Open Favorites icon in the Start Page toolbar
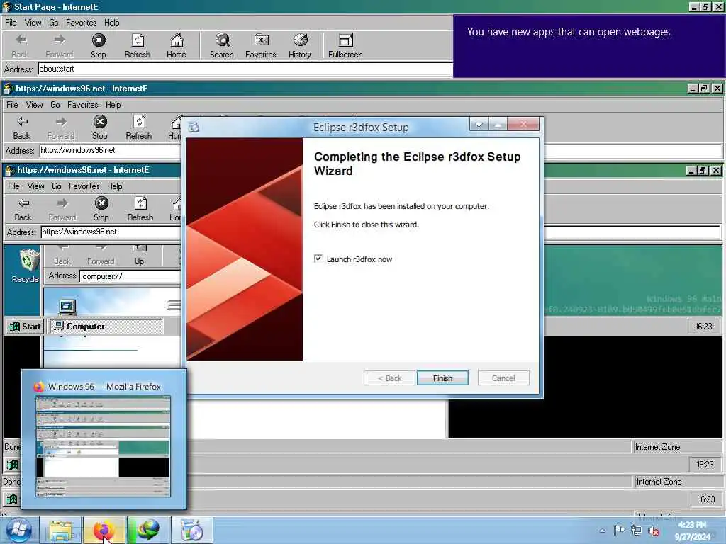 (x=261, y=46)
